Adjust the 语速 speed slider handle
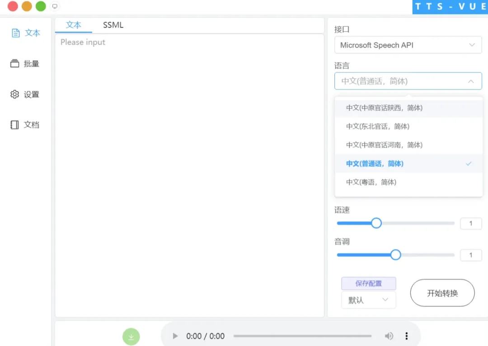This screenshot has width=488, height=346. 376,223
